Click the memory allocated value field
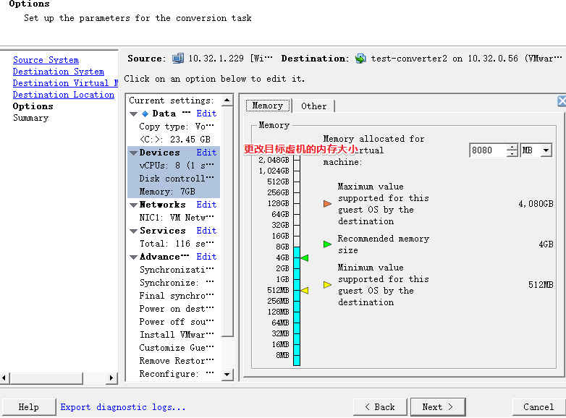 coord(486,150)
